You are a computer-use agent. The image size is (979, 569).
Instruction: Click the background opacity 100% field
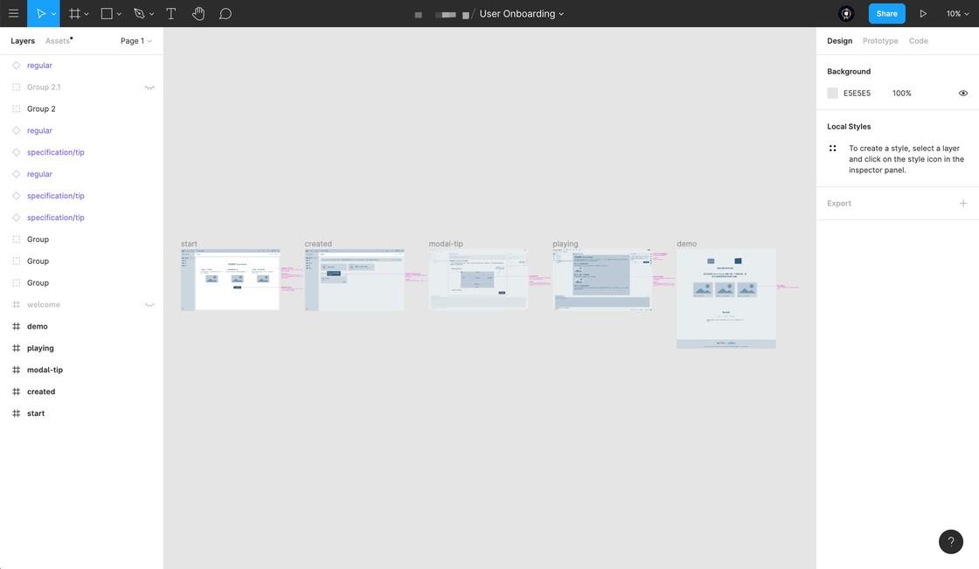click(x=901, y=93)
